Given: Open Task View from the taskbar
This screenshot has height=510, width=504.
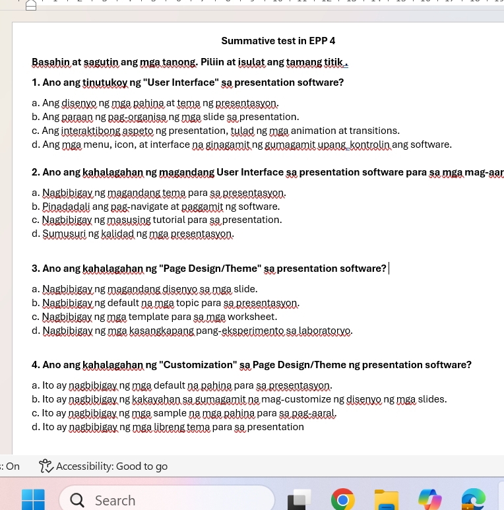Looking at the screenshot, I should click(299, 499).
